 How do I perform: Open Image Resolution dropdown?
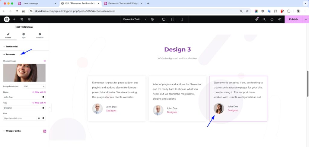click(34, 86)
